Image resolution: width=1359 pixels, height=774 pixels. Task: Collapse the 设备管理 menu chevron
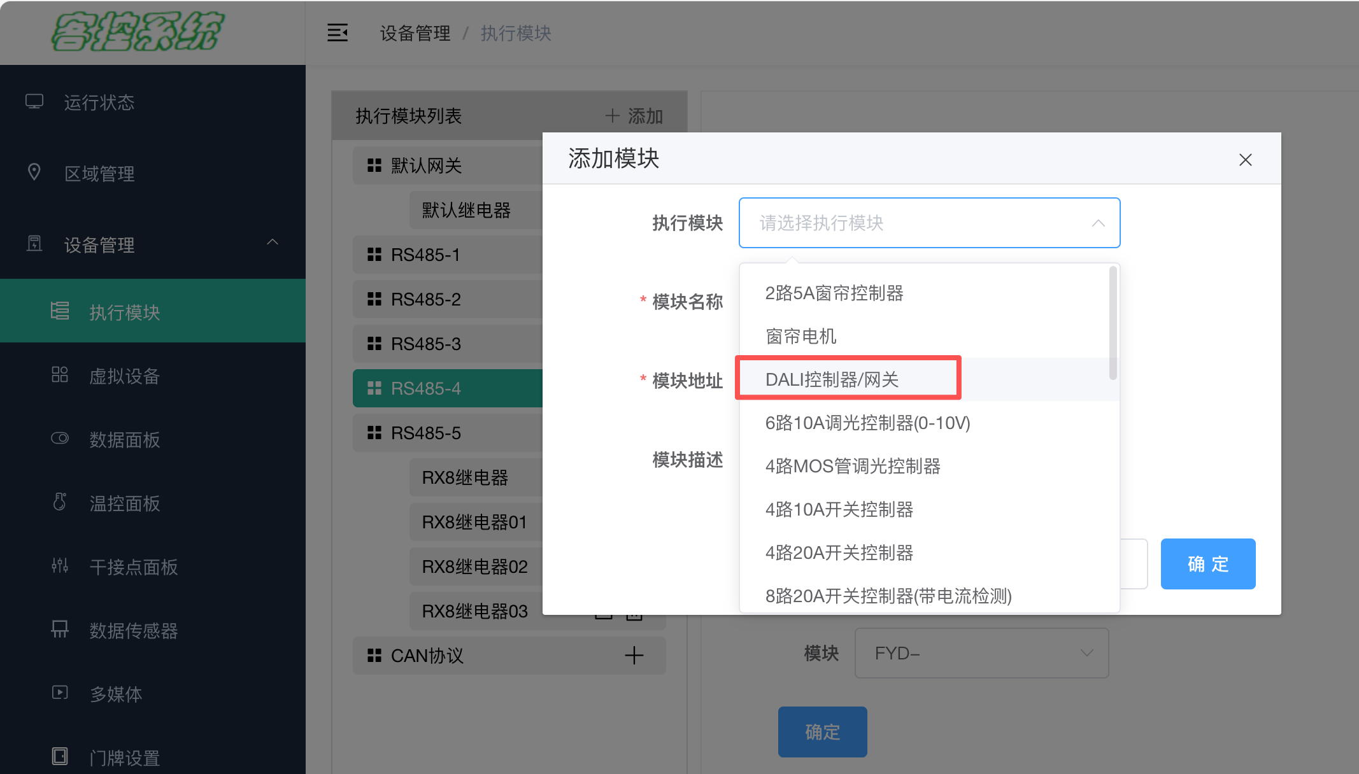click(273, 243)
